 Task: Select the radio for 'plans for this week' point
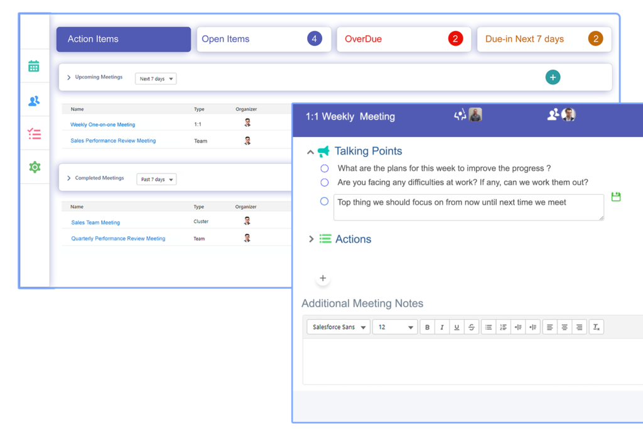(x=325, y=168)
